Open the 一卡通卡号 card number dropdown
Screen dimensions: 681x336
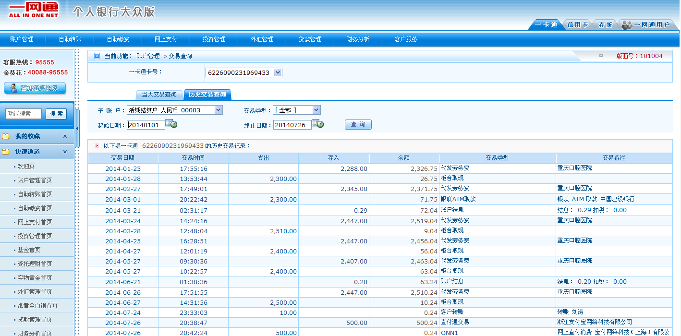[x=278, y=72]
